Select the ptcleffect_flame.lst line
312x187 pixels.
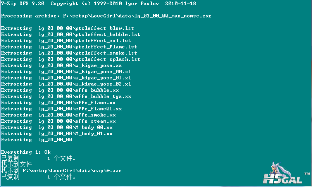[69, 47]
